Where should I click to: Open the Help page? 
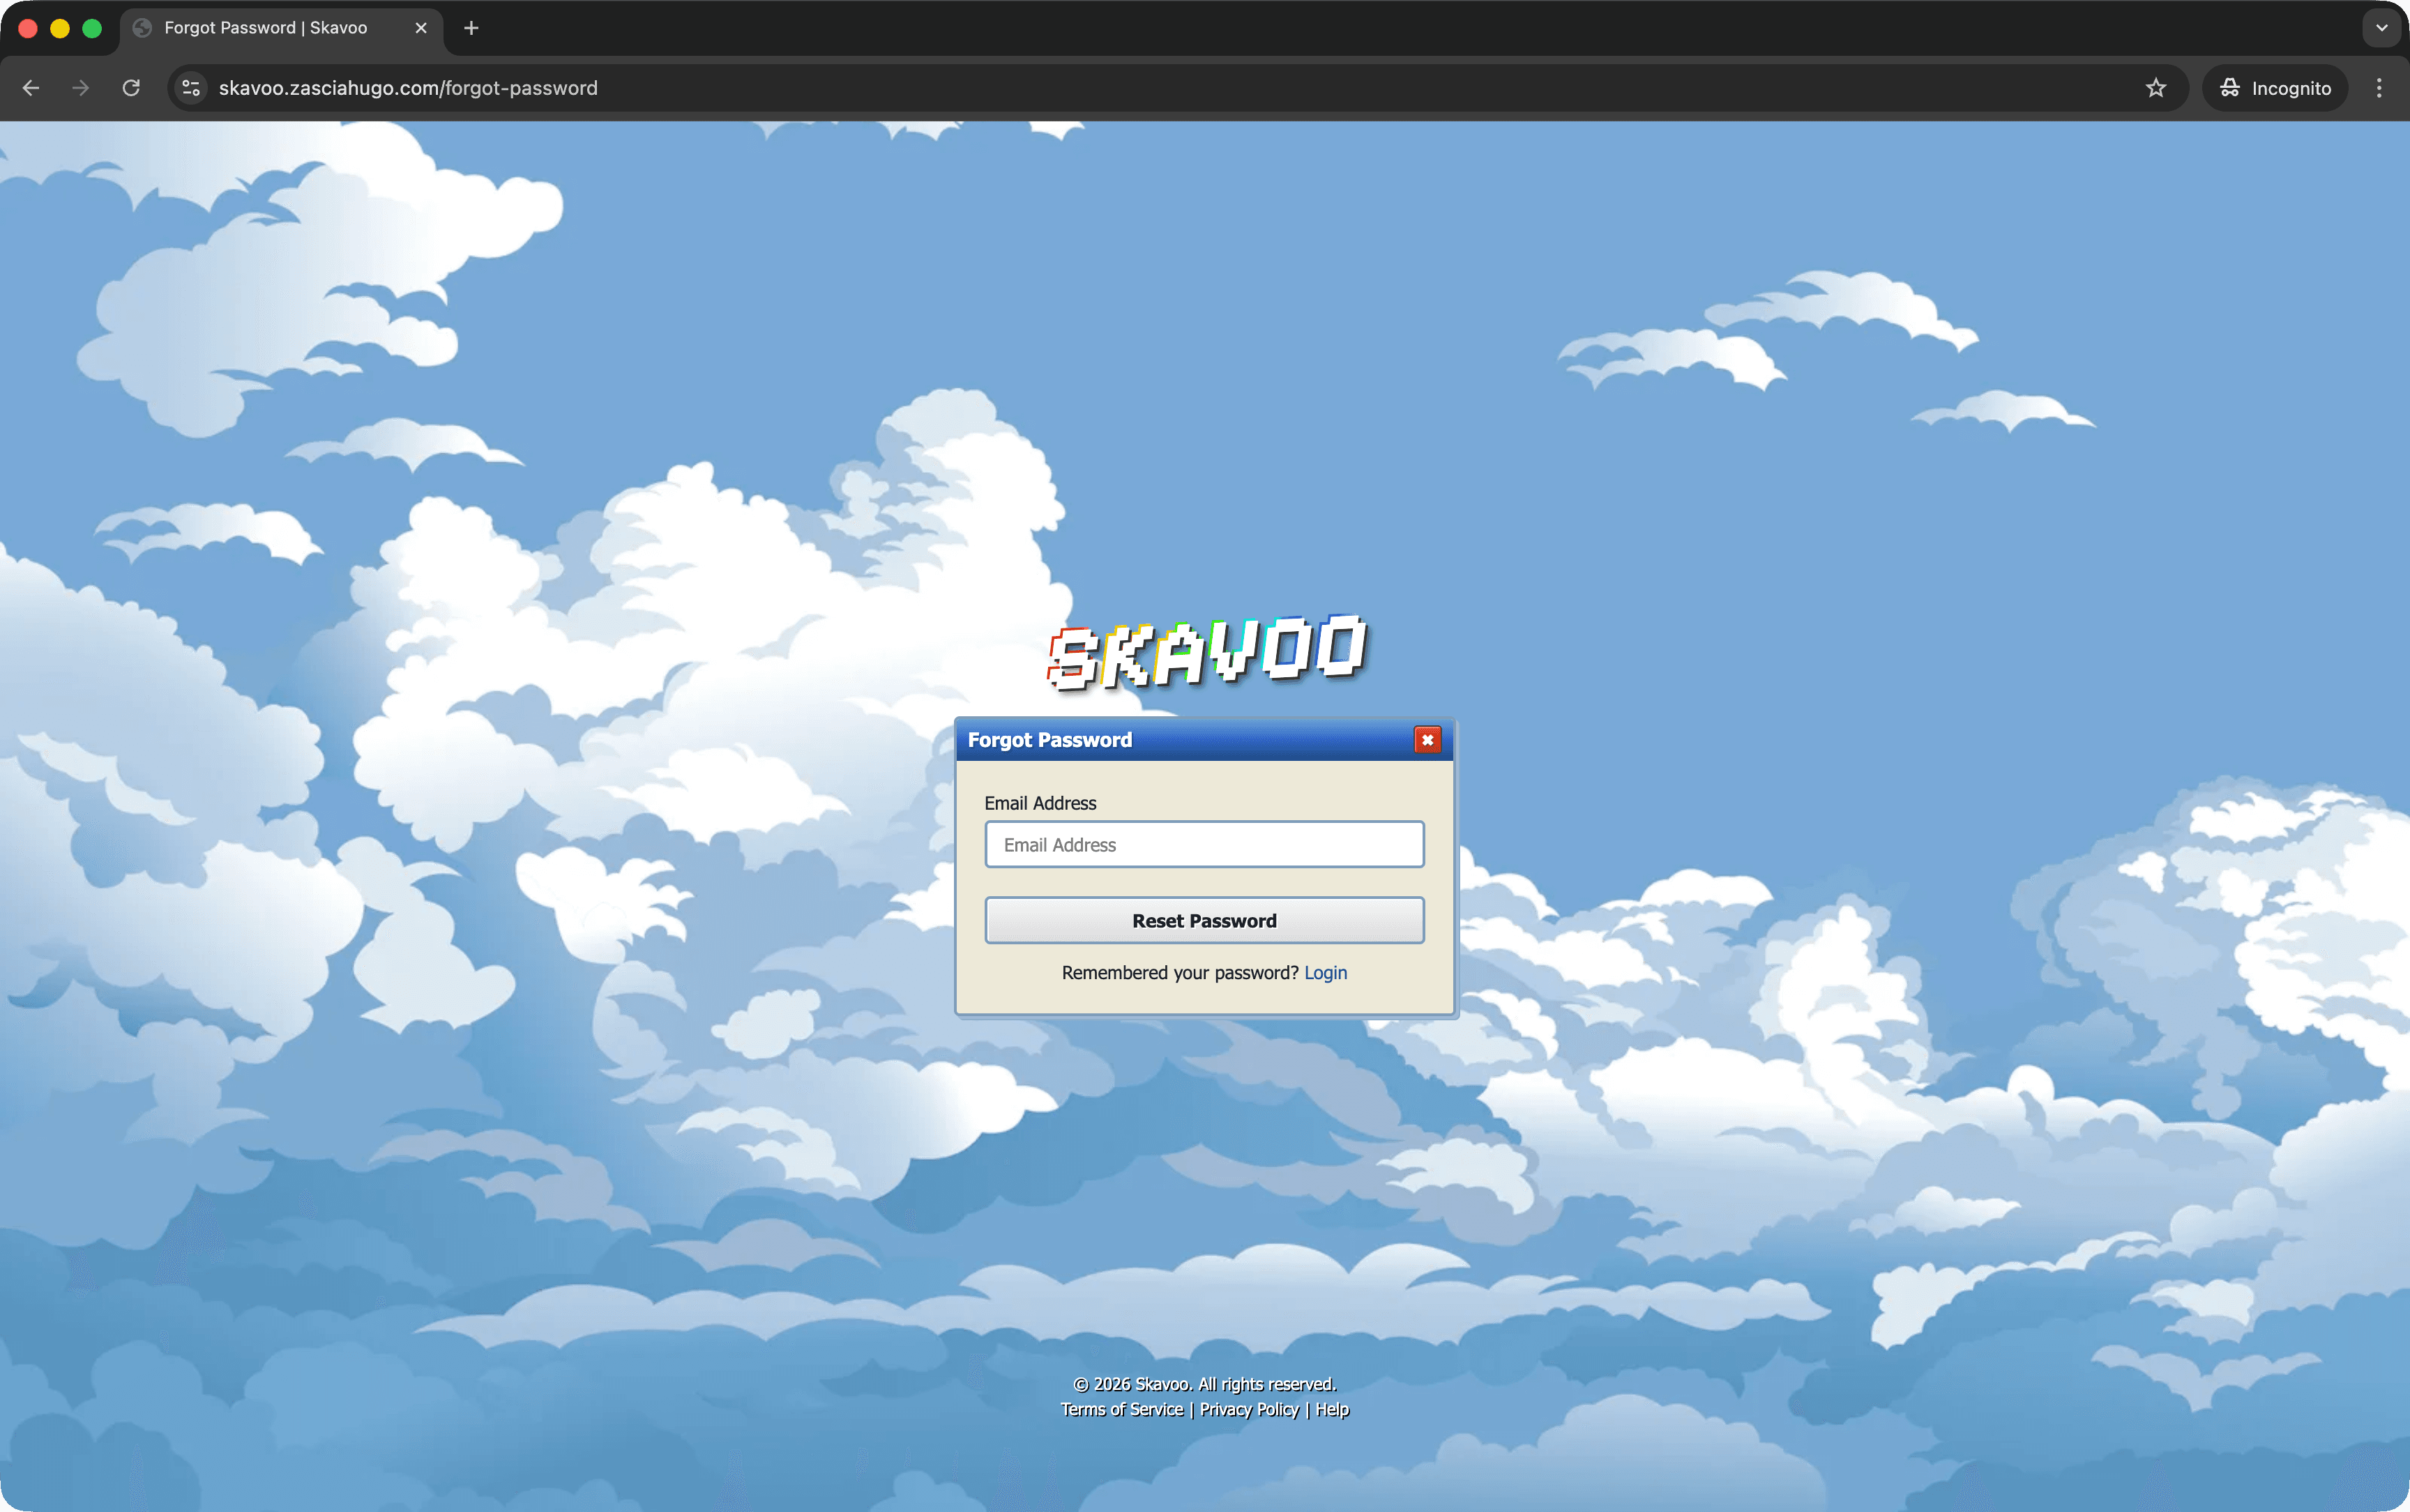click(1333, 1409)
